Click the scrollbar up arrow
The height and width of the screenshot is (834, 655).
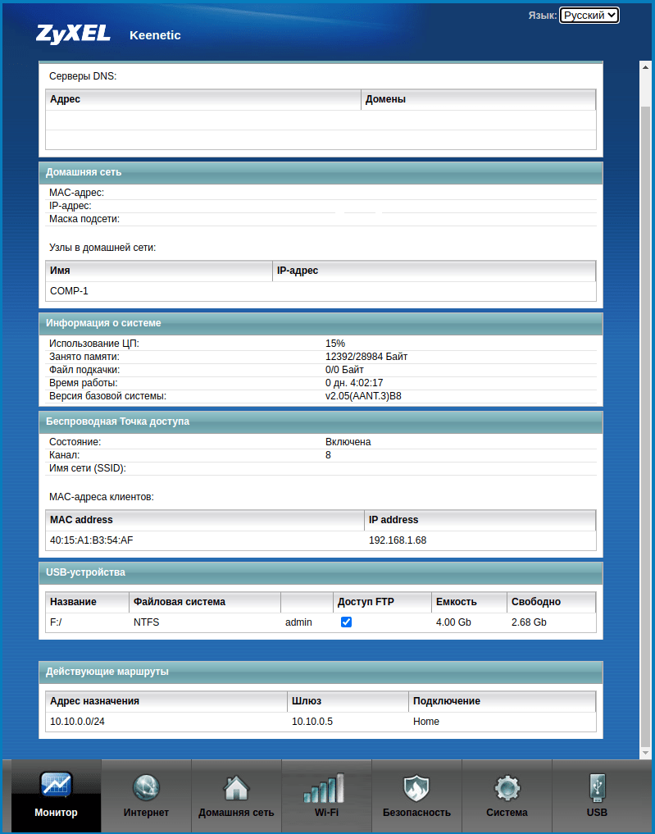[x=645, y=67]
